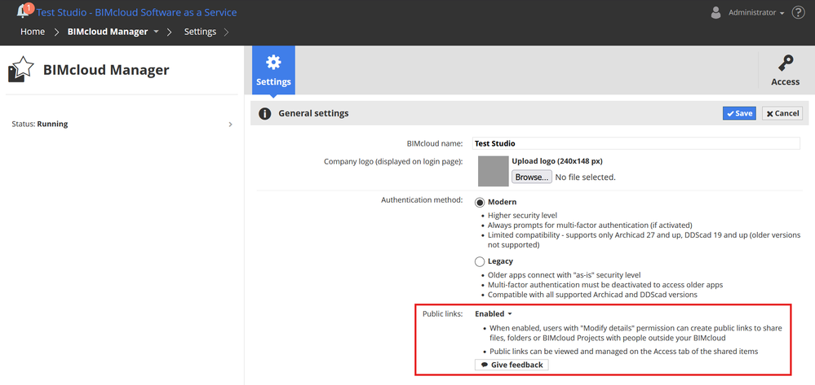Image resolution: width=815 pixels, height=385 pixels.
Task: Click the Settings gear icon
Action: point(273,62)
